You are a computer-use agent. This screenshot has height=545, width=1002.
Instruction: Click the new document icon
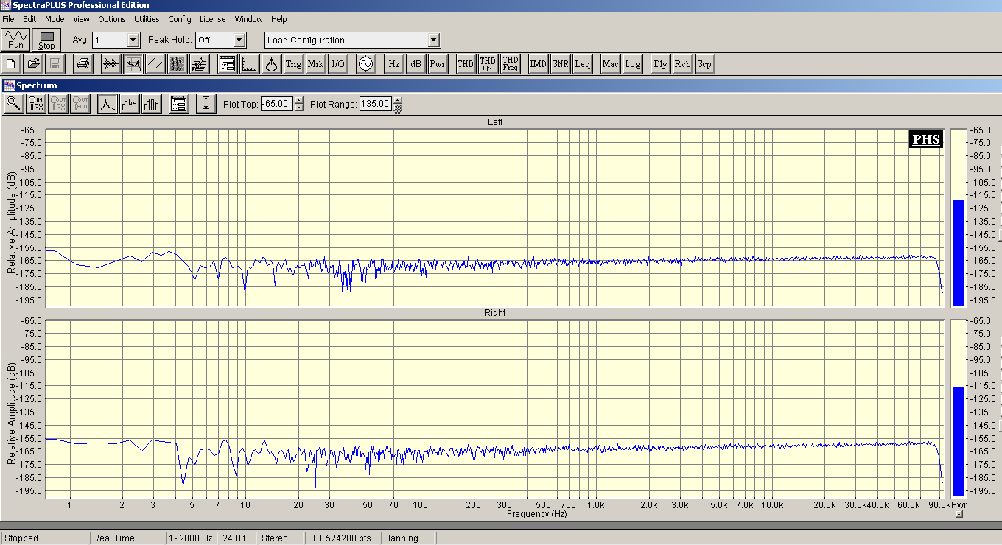coord(11,64)
